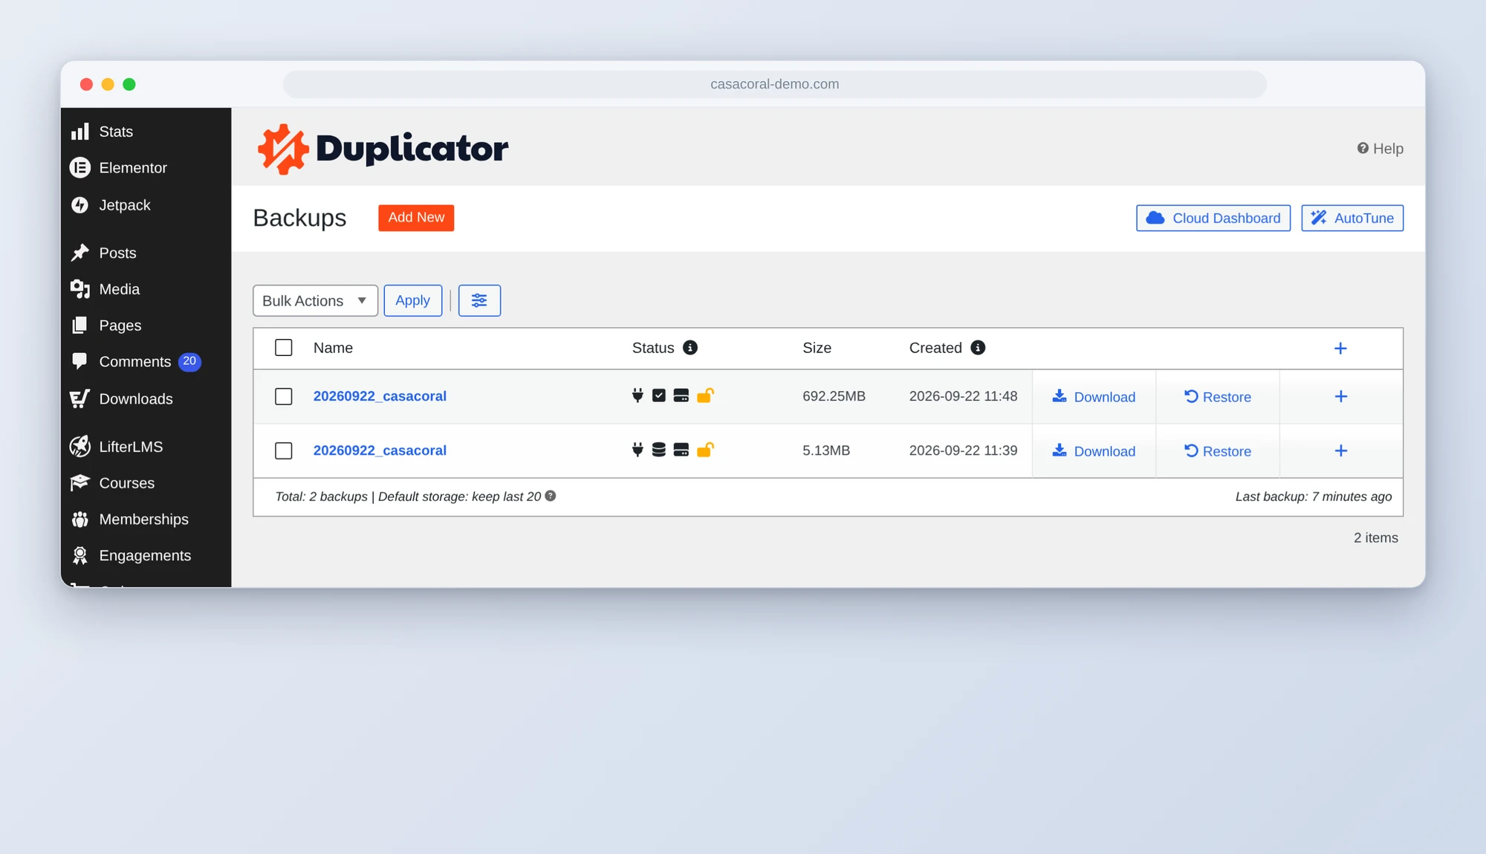Click Add New backup button
Image resolution: width=1486 pixels, height=854 pixels.
pyautogui.click(x=416, y=218)
